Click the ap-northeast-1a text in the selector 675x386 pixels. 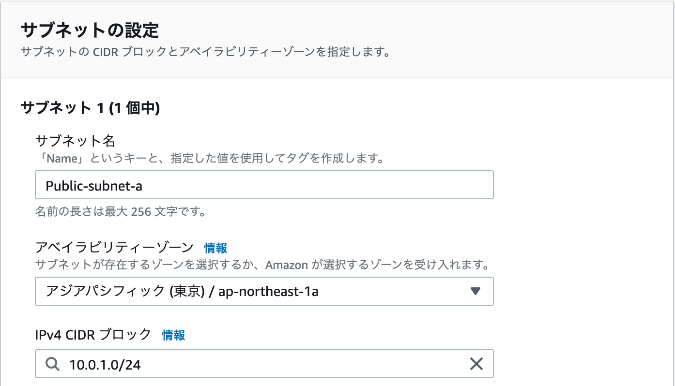pyautogui.click(x=268, y=291)
